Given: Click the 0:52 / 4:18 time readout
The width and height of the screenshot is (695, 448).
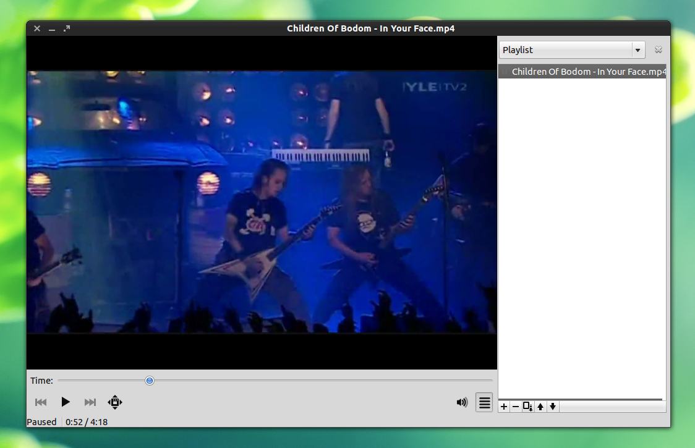Looking at the screenshot, I should (87, 422).
